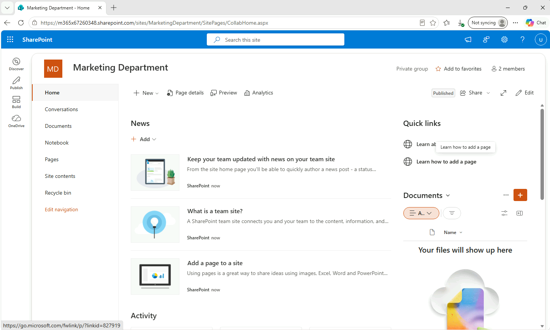Open the user account avatar menu

[x=540, y=39]
